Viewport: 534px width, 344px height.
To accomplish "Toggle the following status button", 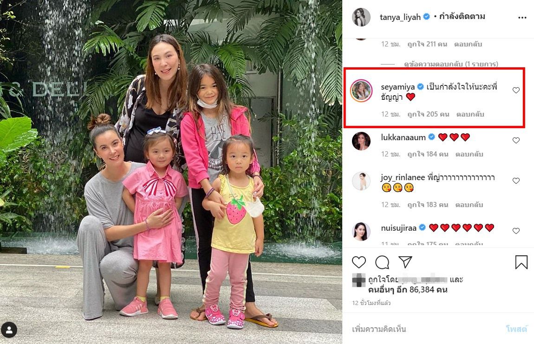I will point(462,16).
